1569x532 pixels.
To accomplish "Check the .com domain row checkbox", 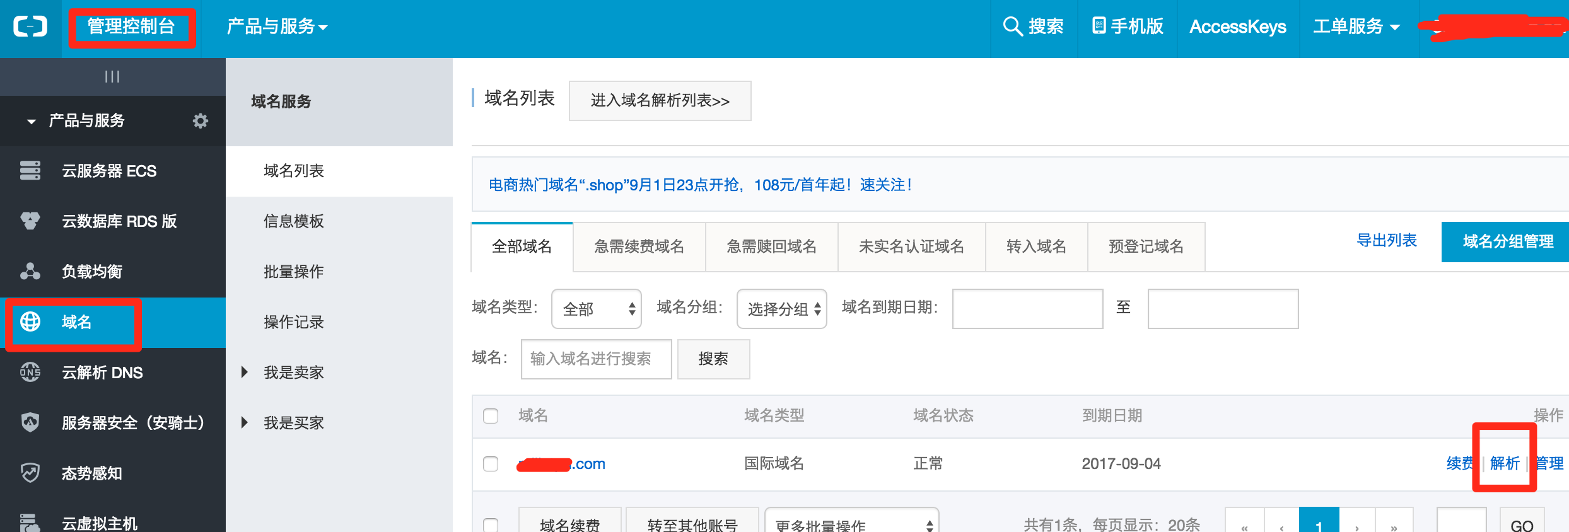I will pos(491,464).
